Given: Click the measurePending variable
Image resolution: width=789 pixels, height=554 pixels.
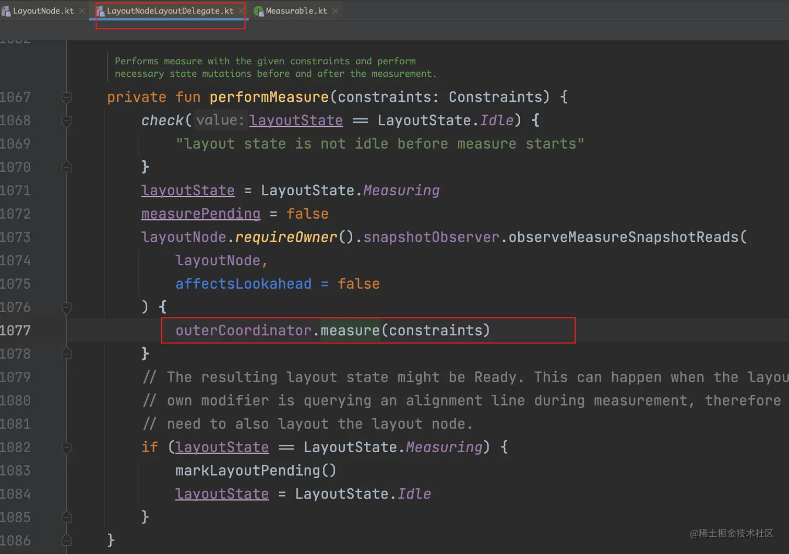Looking at the screenshot, I should [201, 214].
